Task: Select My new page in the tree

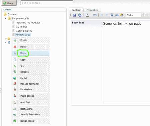Action: pyautogui.click(x=23, y=35)
